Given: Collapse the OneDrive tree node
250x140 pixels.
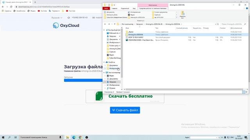Looking at the screenshot, I should click(x=104, y=62).
